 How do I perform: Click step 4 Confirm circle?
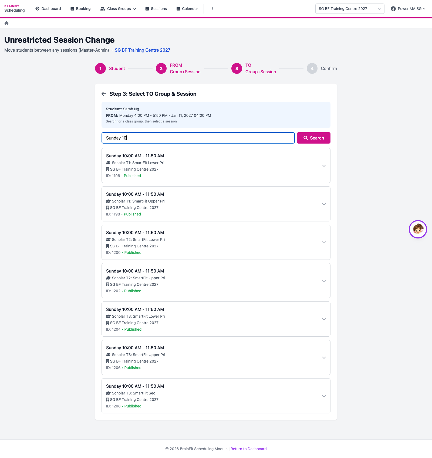pyautogui.click(x=312, y=68)
